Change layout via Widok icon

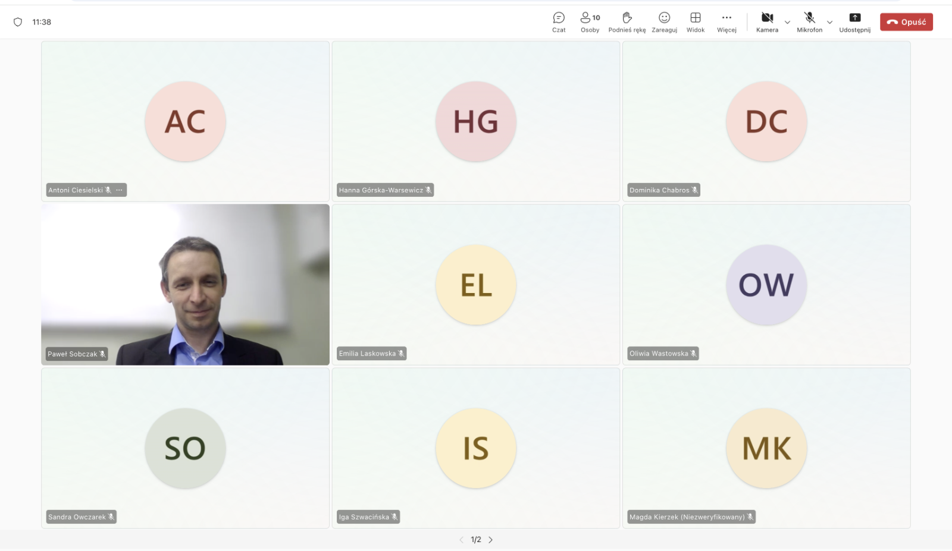(695, 22)
